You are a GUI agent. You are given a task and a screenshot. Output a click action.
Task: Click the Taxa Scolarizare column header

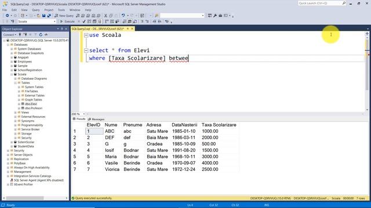point(219,125)
